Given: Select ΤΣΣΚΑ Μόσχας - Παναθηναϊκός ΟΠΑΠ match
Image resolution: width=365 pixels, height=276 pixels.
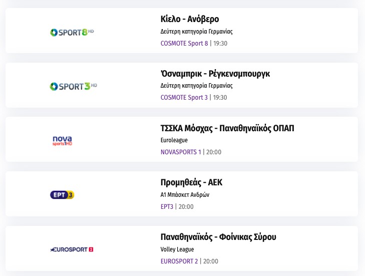Looking at the screenshot, I should tap(227, 128).
